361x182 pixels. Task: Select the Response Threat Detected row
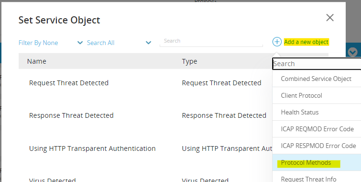click(145, 115)
